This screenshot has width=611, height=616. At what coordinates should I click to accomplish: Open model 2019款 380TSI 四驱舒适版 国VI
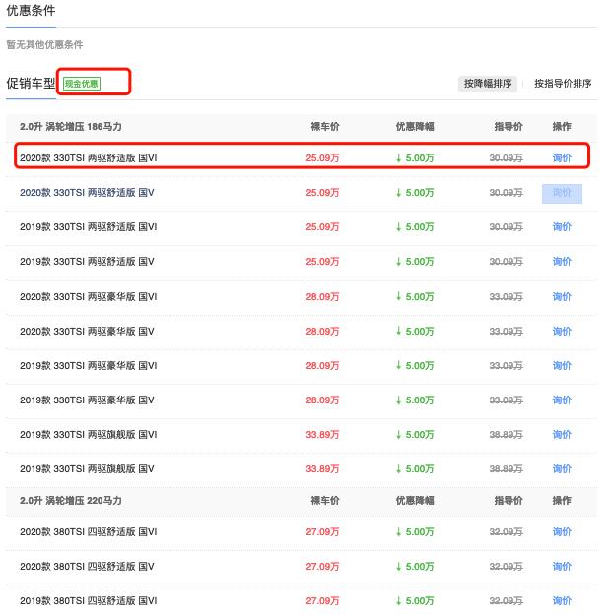point(88,600)
